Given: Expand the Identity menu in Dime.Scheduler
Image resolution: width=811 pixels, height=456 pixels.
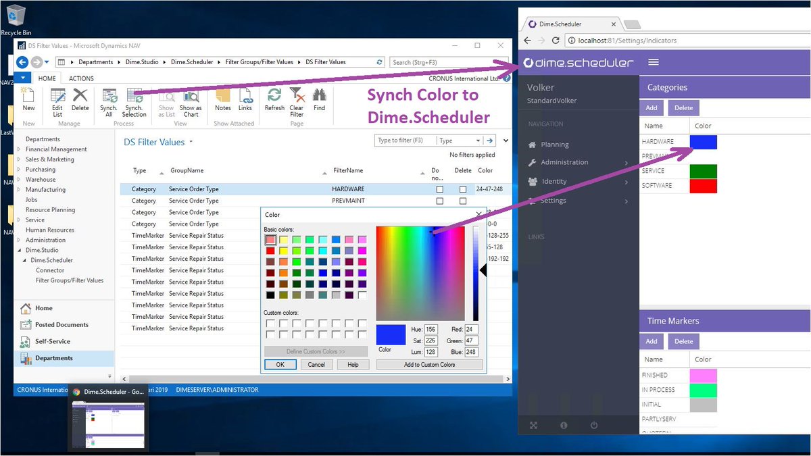Looking at the screenshot, I should tap(579, 181).
